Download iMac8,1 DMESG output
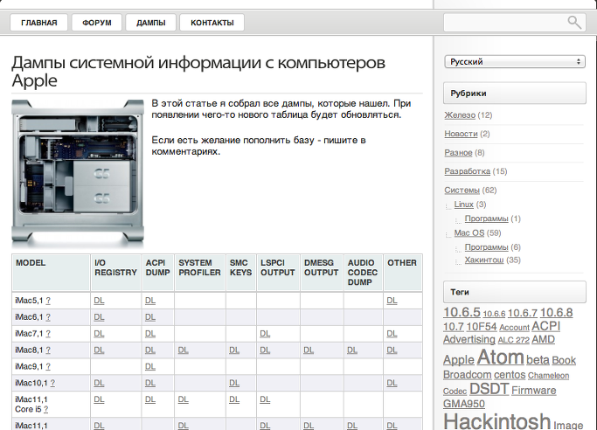Image resolution: width=597 pixels, height=430 pixels. click(x=309, y=350)
